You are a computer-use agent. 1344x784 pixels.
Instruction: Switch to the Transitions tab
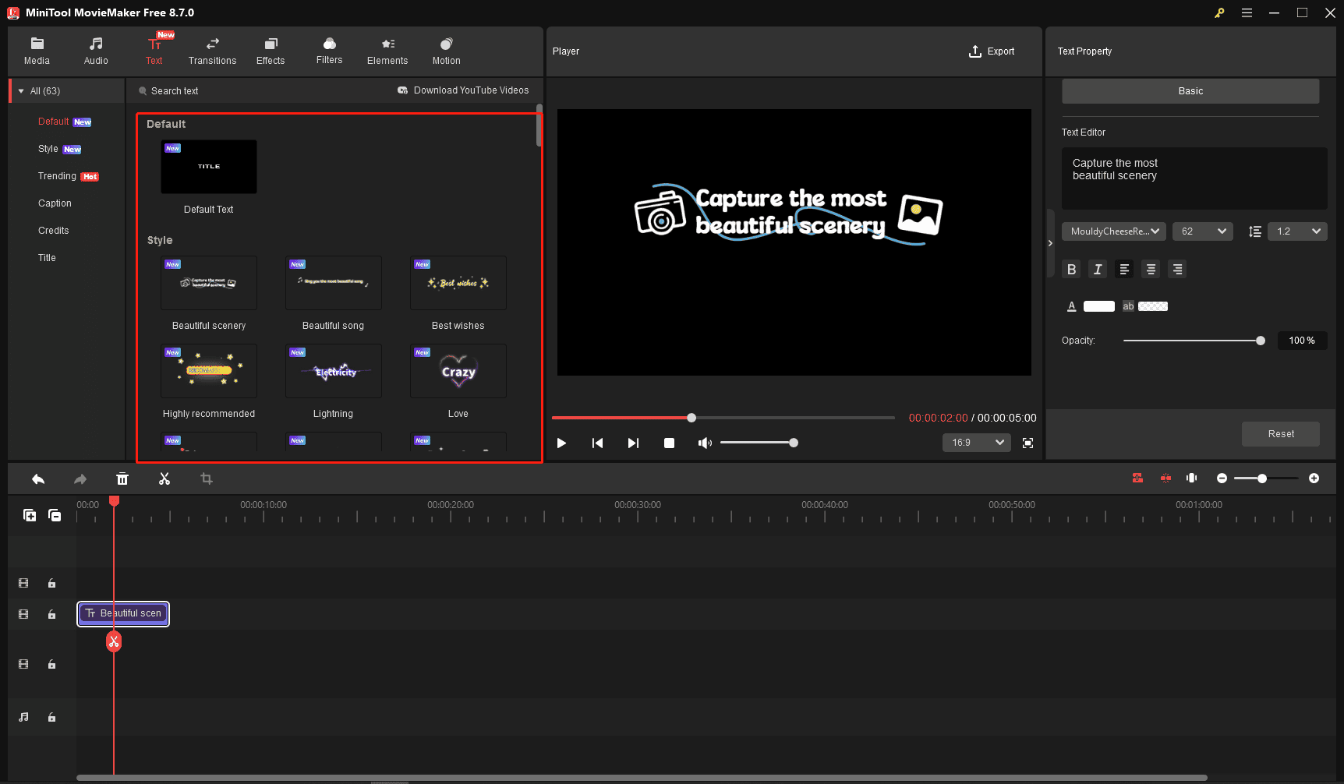[212, 51]
